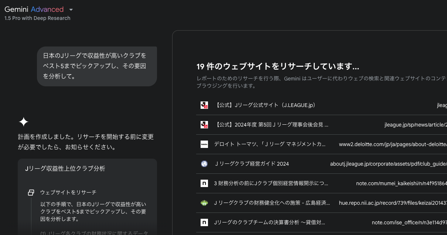This screenshot has height=235, width=447.
Task: Click the Deloitte favicon in the research list
Action: click(204, 144)
